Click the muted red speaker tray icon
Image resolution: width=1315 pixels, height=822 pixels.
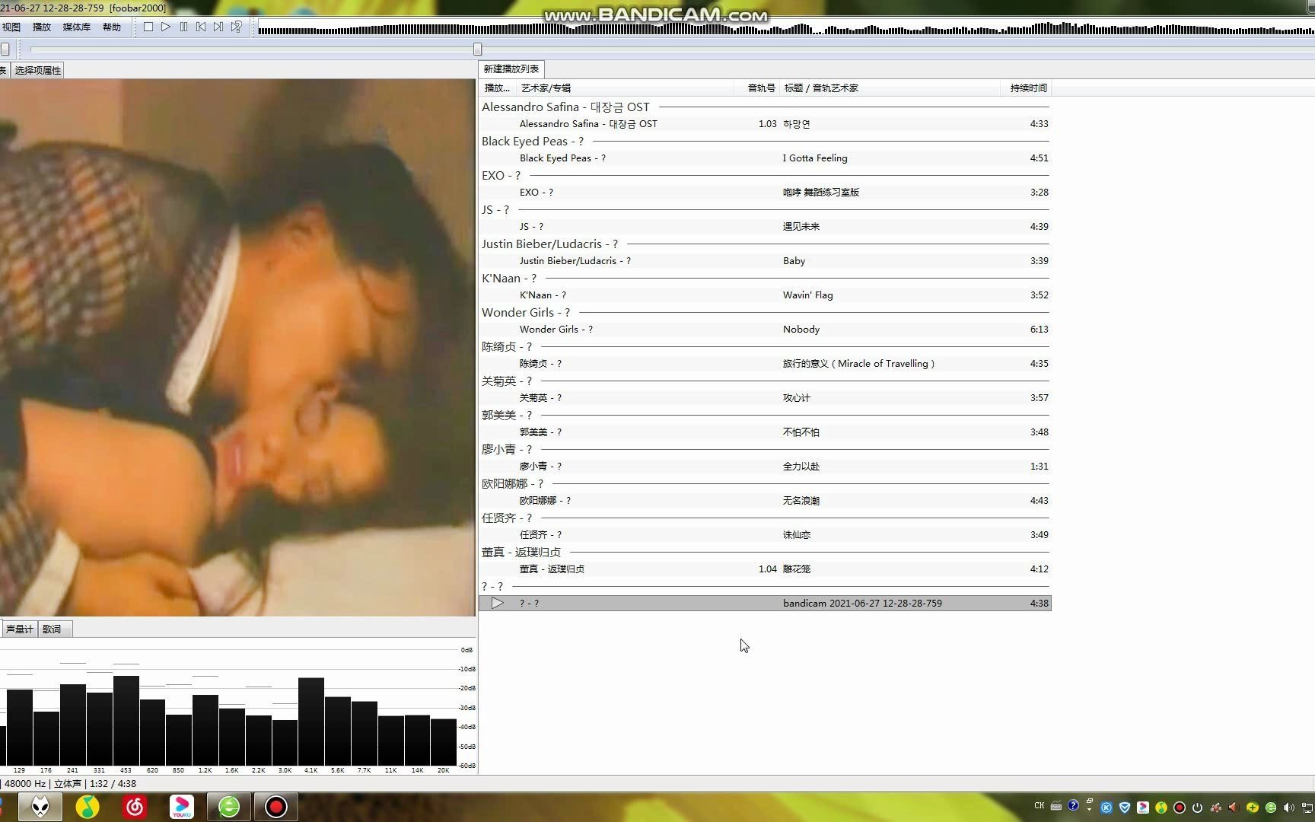(x=1234, y=808)
